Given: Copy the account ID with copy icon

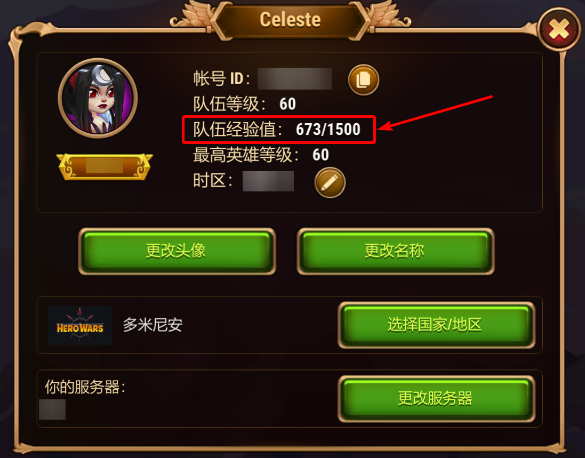Looking at the screenshot, I should coord(363,80).
